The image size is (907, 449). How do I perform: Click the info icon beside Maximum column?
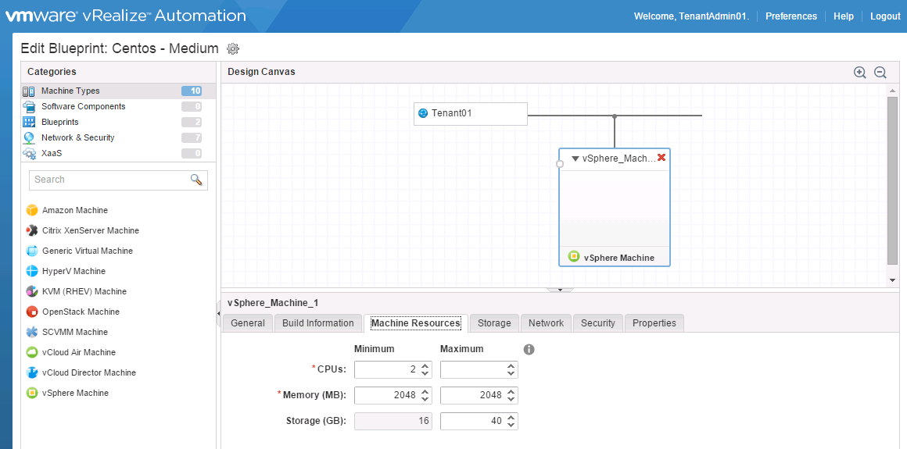click(529, 350)
